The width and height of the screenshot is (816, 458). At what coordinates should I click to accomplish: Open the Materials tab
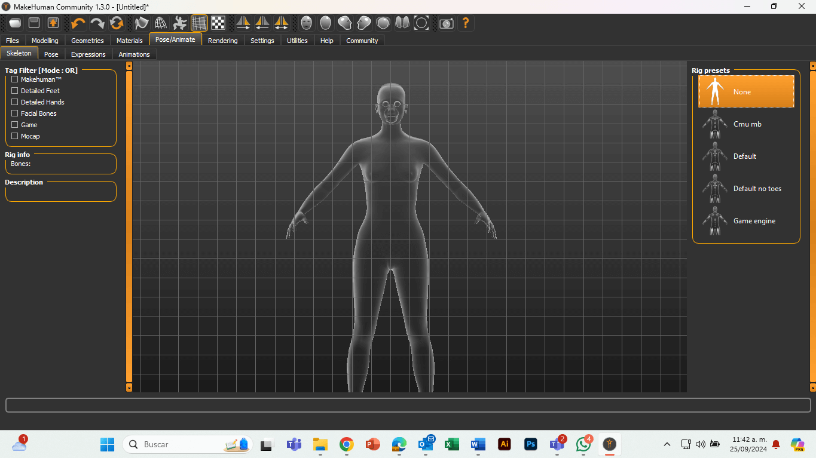130,41
